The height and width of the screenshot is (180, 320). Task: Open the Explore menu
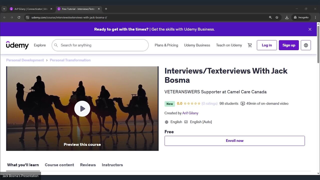(40, 45)
